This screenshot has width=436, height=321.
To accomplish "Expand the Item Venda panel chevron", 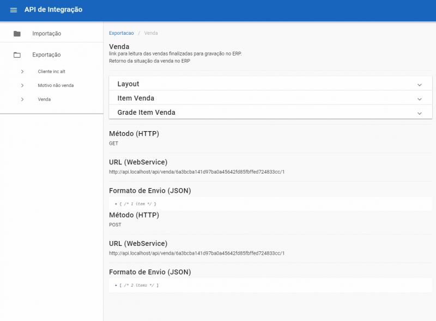I will pyautogui.click(x=419, y=99).
